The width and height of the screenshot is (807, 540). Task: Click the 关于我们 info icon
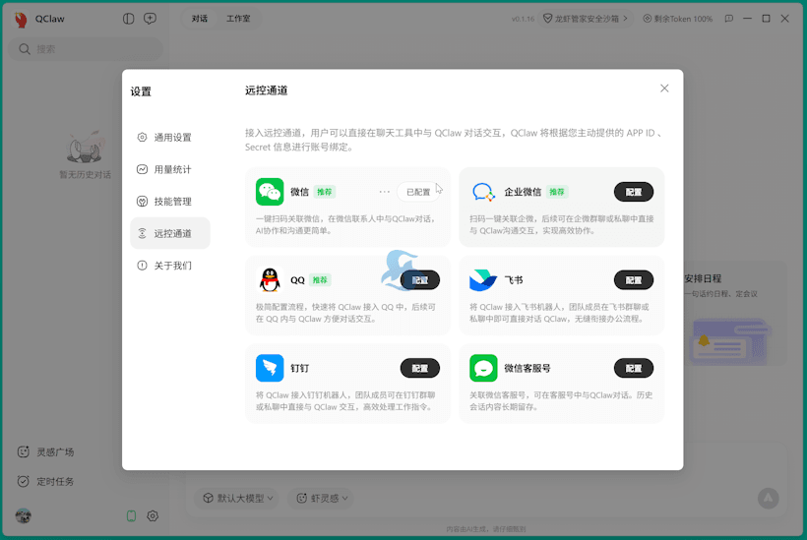click(x=142, y=266)
